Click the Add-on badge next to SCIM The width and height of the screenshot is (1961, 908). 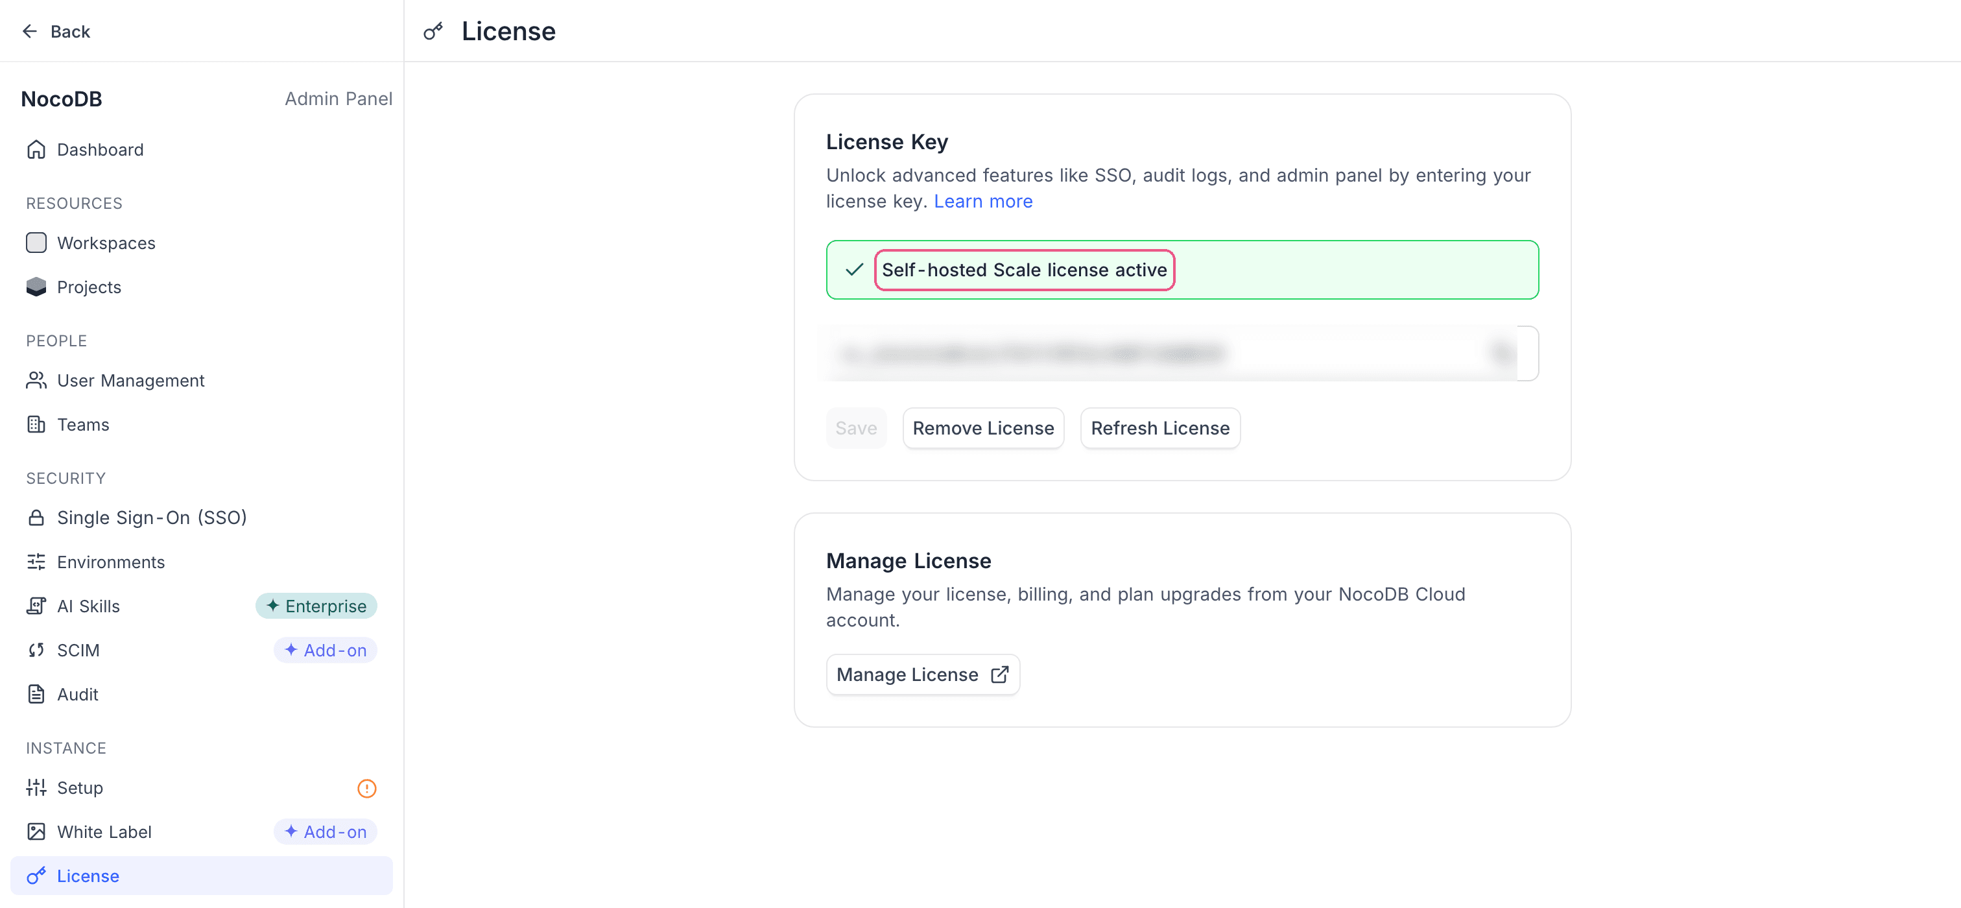(x=325, y=650)
